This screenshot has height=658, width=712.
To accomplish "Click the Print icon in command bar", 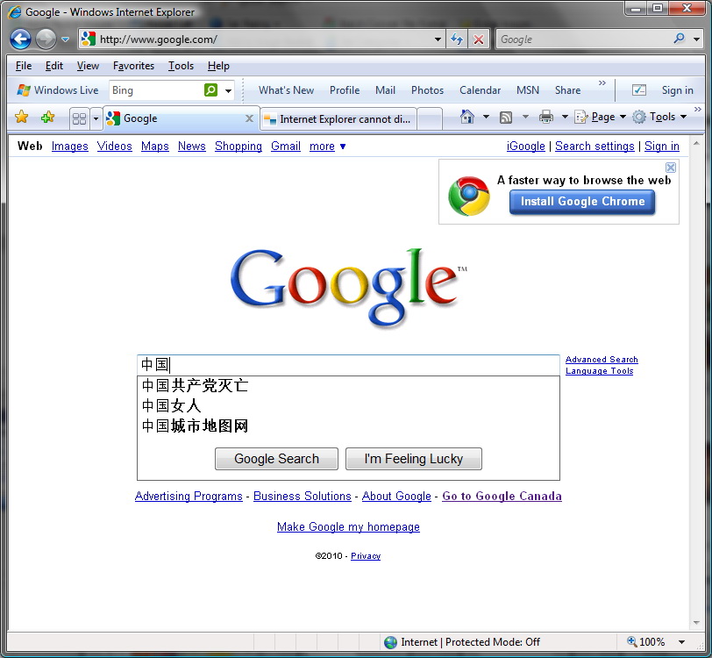I will pyautogui.click(x=545, y=117).
